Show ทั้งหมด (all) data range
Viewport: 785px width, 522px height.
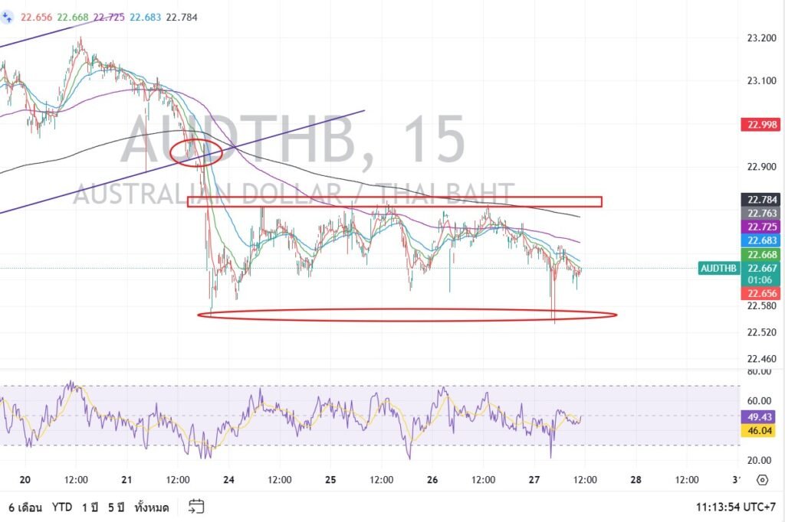[154, 507]
